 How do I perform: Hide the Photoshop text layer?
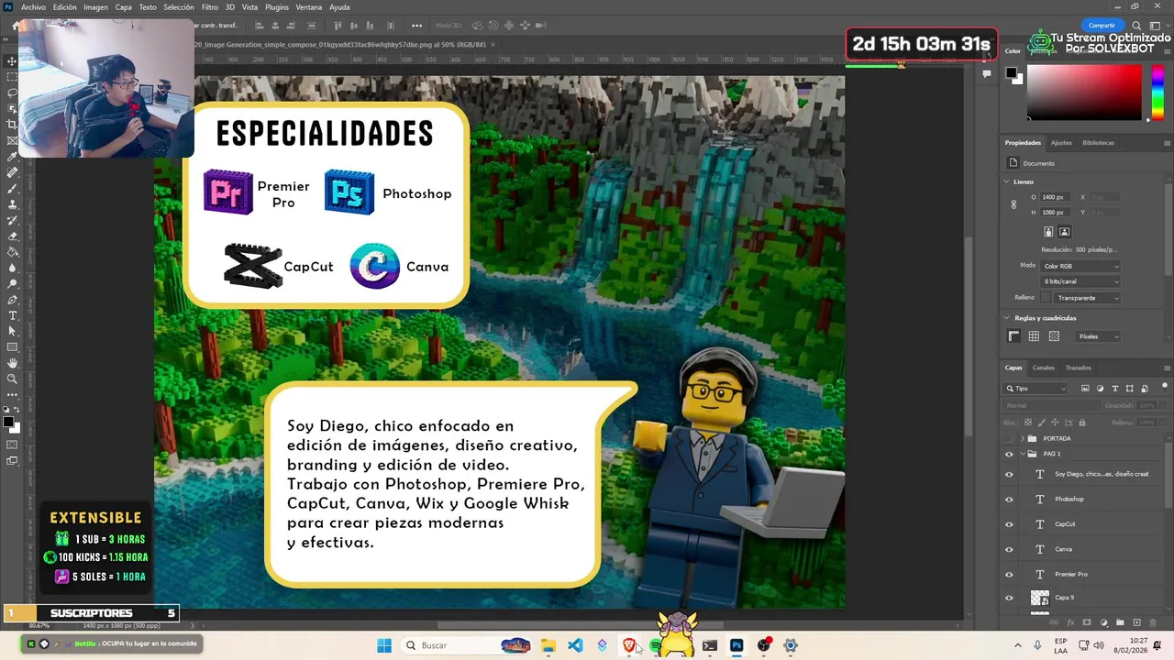1009,500
